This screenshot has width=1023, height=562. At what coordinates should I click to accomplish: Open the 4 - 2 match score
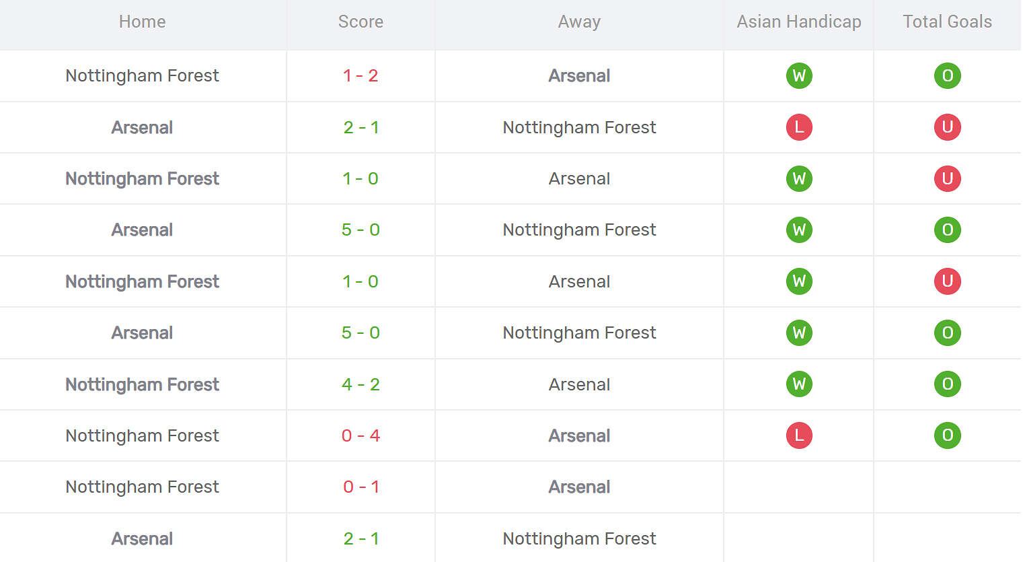pyautogui.click(x=361, y=384)
